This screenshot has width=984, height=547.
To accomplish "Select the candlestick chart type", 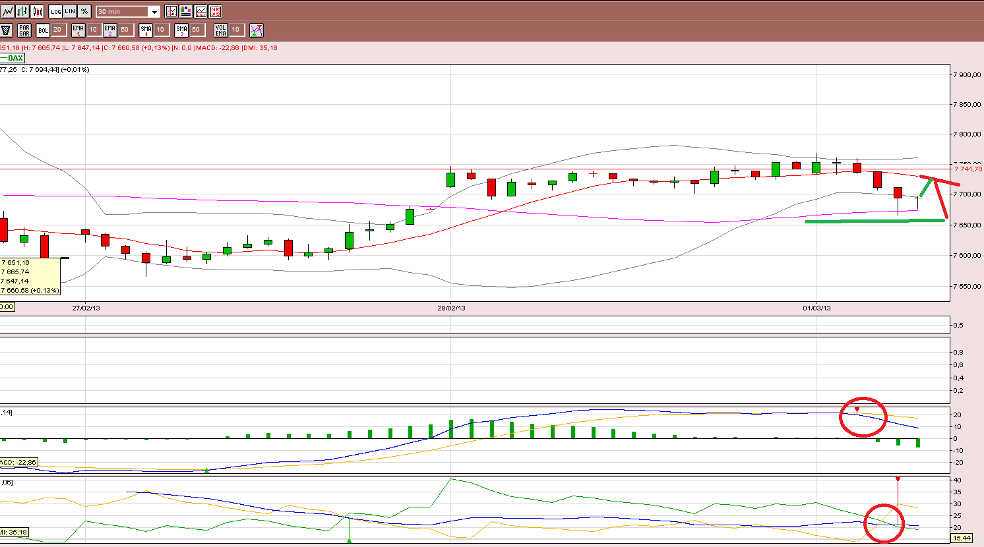I will click(x=37, y=11).
